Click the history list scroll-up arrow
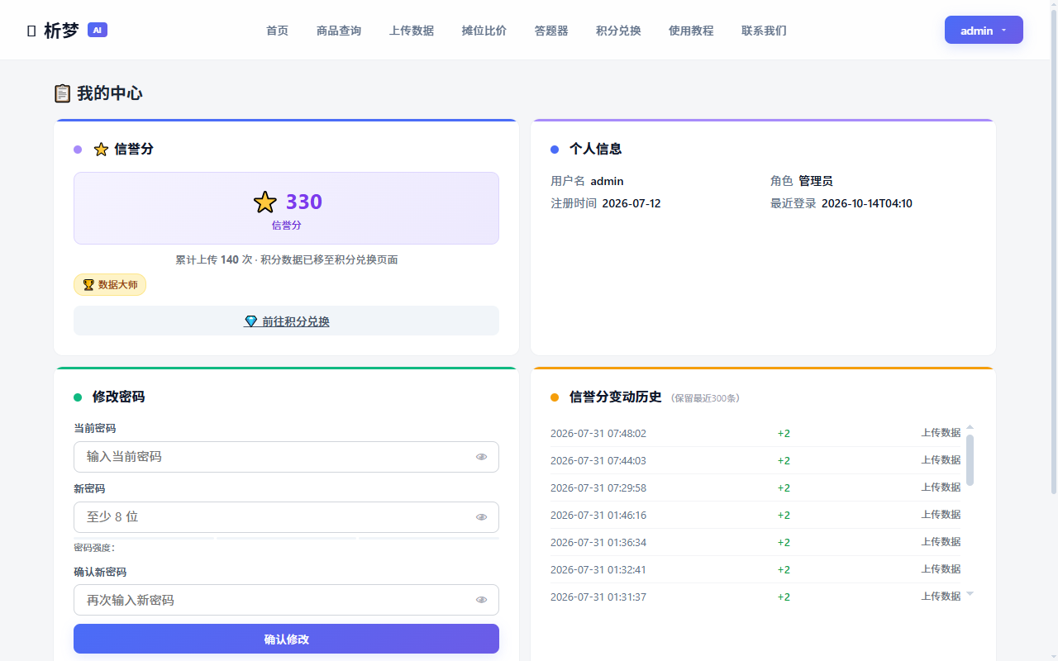This screenshot has height=661, width=1058. coord(970,427)
